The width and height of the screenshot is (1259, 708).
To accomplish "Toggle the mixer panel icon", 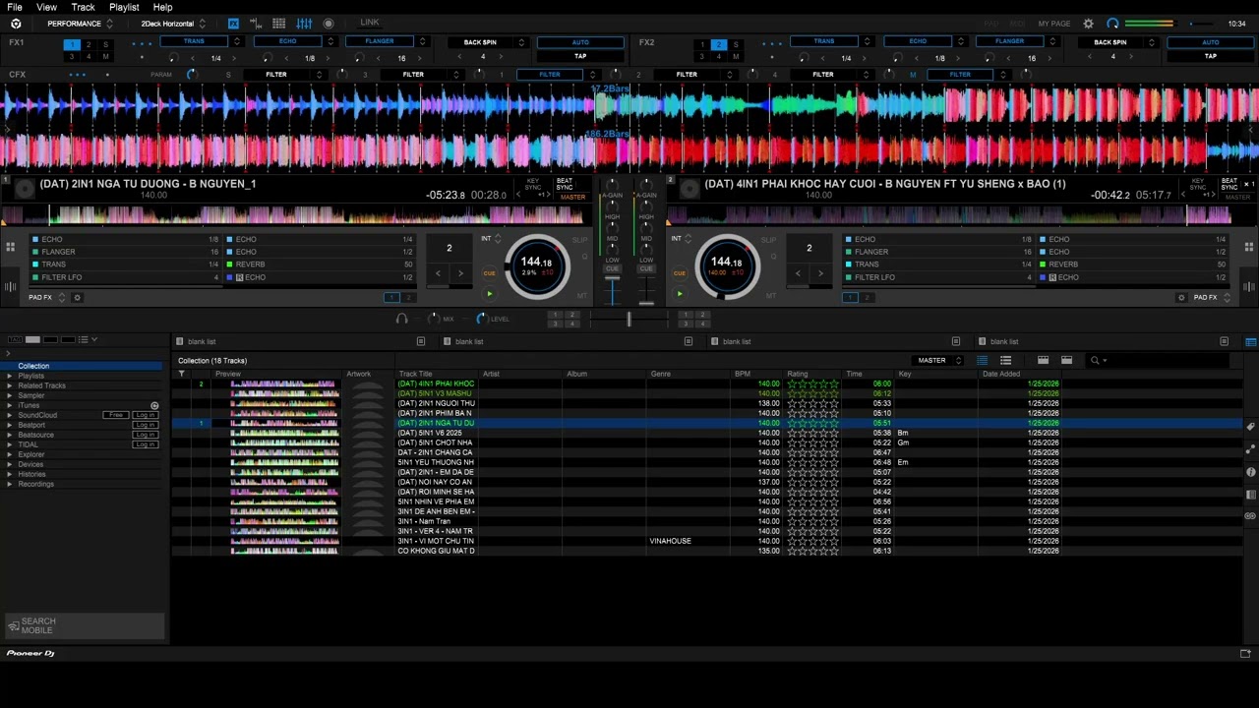I will (x=304, y=24).
